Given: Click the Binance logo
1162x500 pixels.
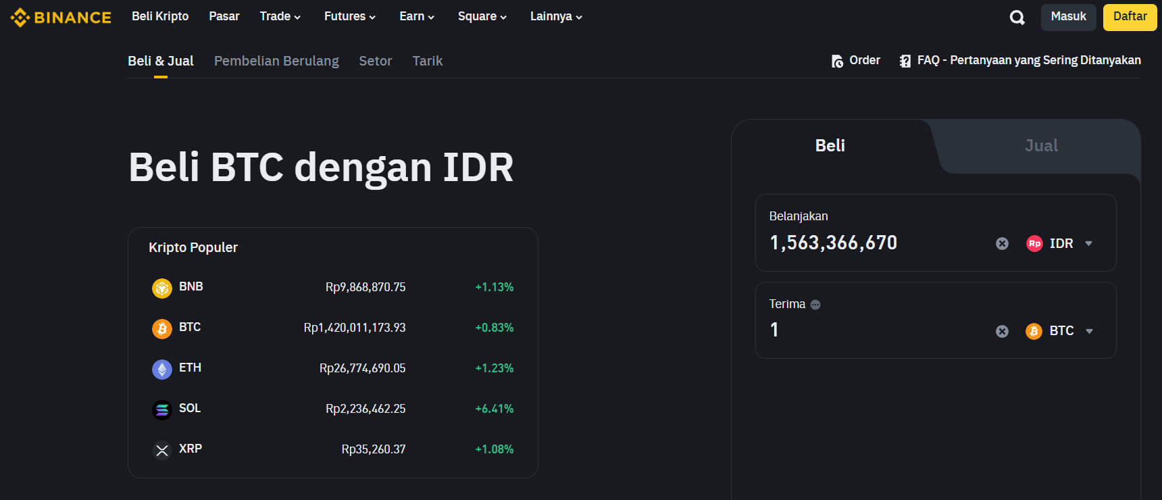Looking at the screenshot, I should (61, 18).
